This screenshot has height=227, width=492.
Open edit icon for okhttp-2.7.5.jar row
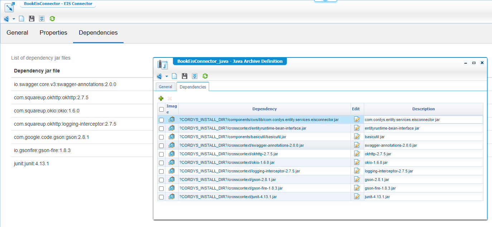point(357,154)
